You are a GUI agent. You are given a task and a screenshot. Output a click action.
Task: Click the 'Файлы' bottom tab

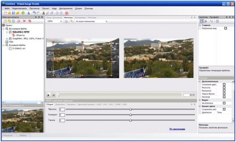tap(23, 135)
